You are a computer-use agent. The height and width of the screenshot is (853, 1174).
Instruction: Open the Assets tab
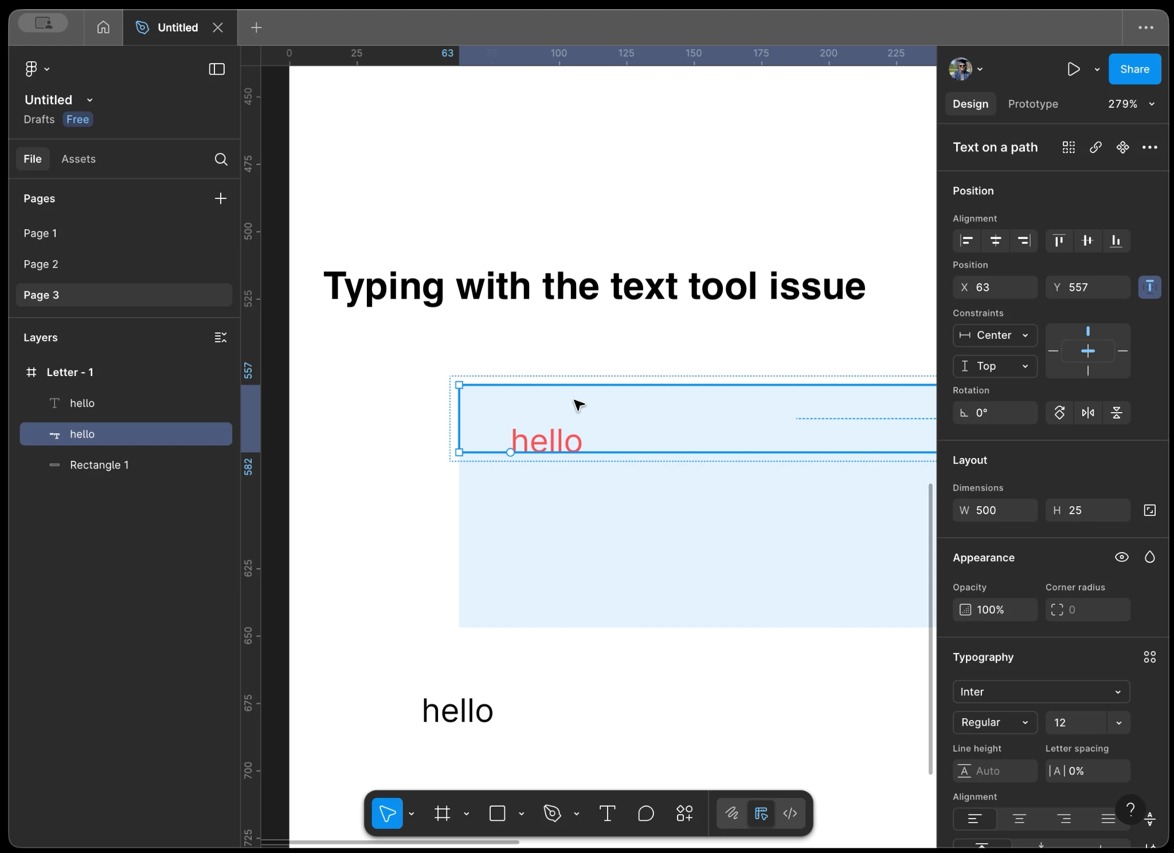[x=79, y=159]
